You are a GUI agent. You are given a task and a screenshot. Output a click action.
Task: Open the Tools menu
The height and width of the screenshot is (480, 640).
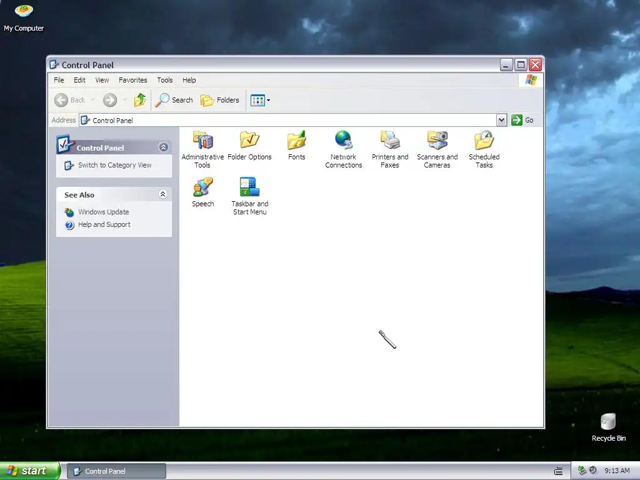pos(165,80)
